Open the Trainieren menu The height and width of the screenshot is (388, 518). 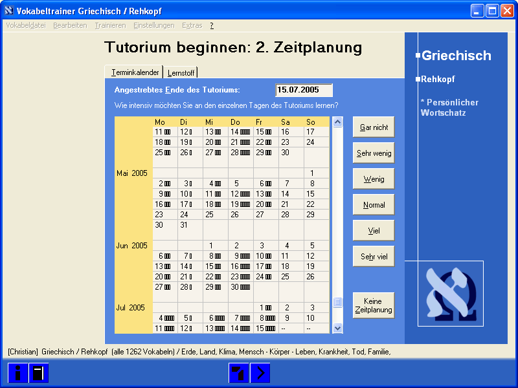point(110,25)
